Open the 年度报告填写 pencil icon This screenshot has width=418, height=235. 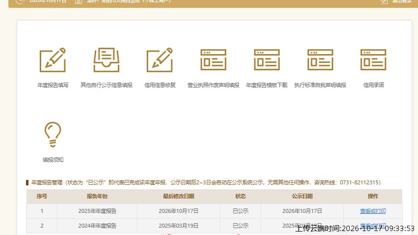tap(53, 60)
